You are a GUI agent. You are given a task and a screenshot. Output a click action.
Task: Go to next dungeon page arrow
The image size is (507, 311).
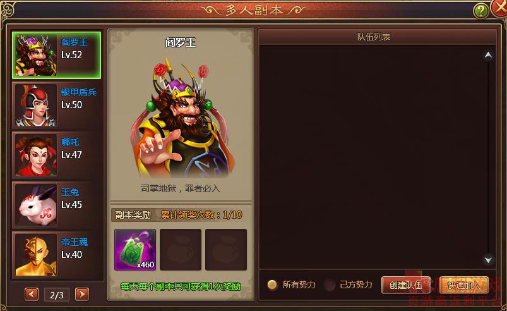point(82,295)
